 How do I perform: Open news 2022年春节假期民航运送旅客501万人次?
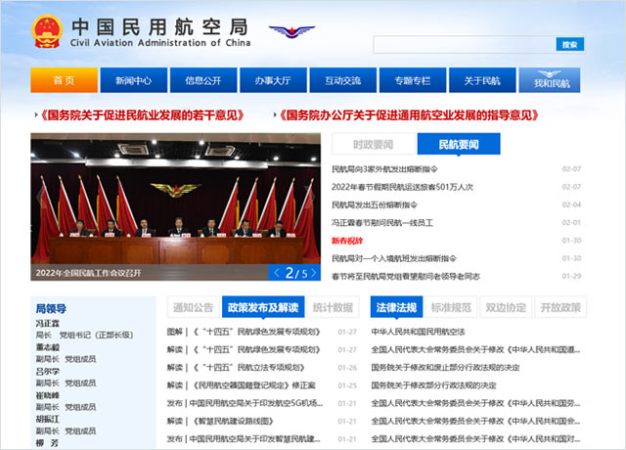[402, 187]
